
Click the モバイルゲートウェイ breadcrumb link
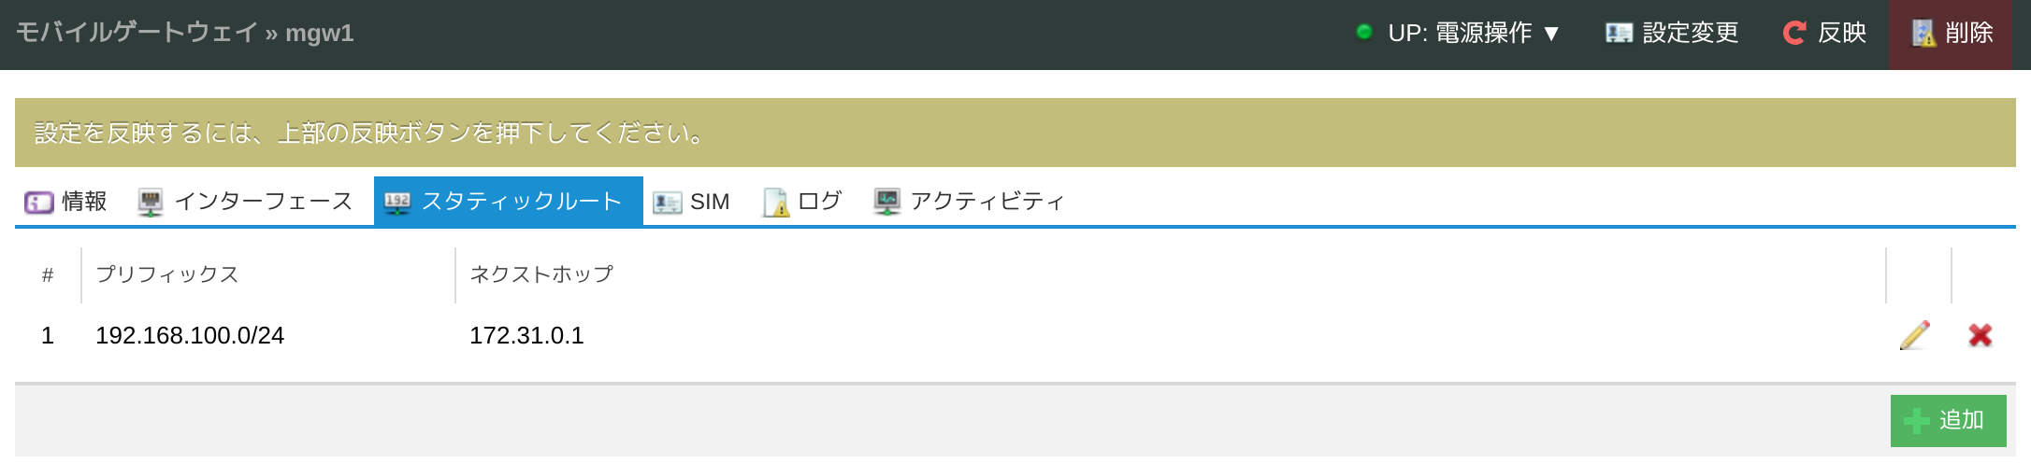tap(137, 33)
